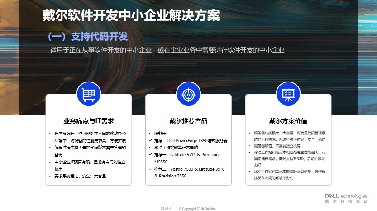Click the text & Precision 3550

(170, 176)
